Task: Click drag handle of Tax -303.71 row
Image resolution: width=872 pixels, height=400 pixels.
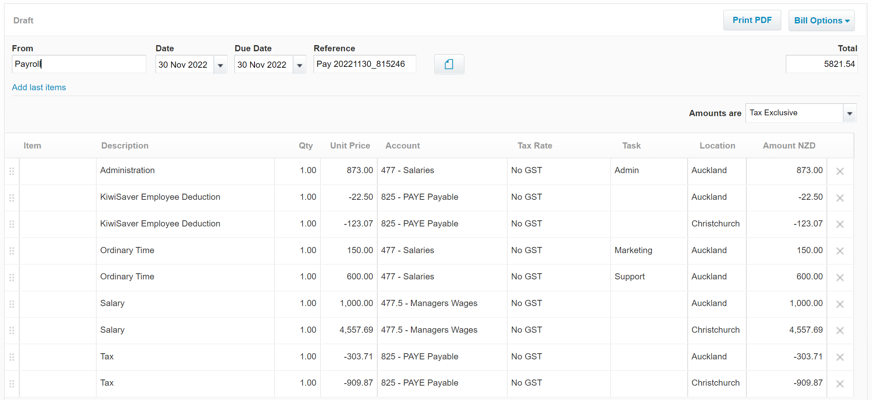Action: [x=12, y=357]
